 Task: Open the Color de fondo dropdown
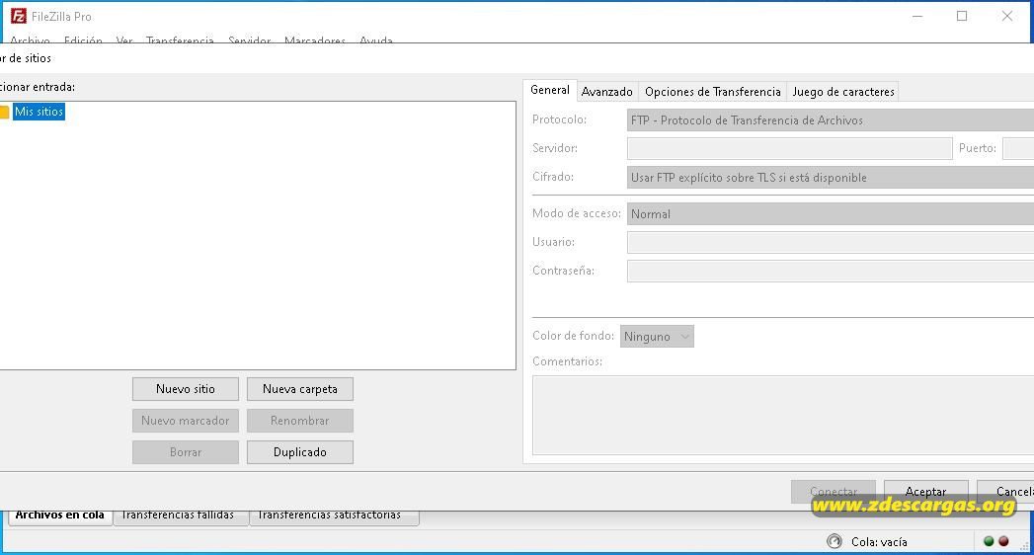[x=657, y=336]
